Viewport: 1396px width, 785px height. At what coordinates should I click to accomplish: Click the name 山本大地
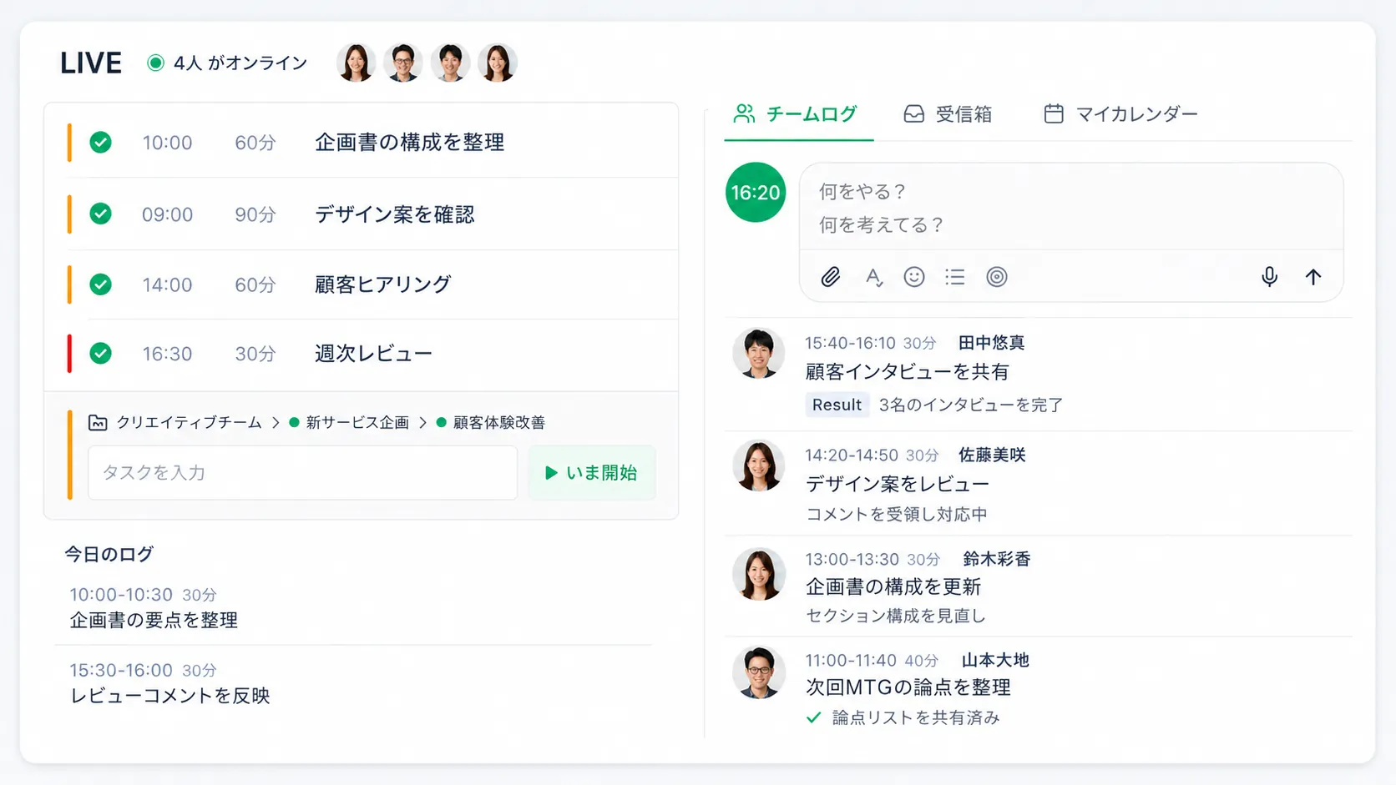(995, 661)
